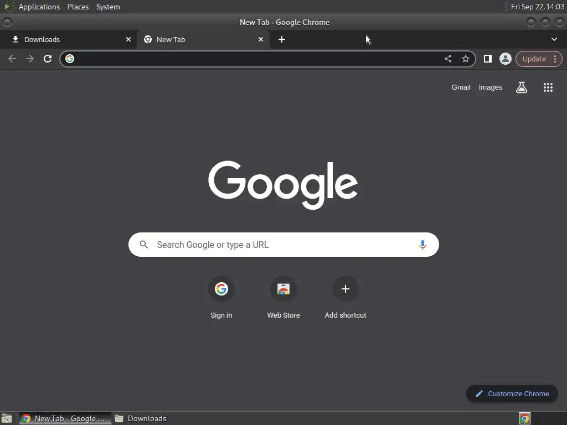Bookmark this tab with the star
Viewport: 567px width, 425px height.
[465, 59]
